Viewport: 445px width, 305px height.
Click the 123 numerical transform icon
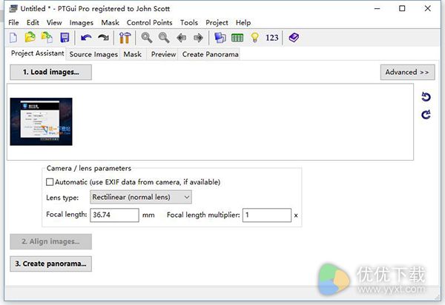point(272,38)
